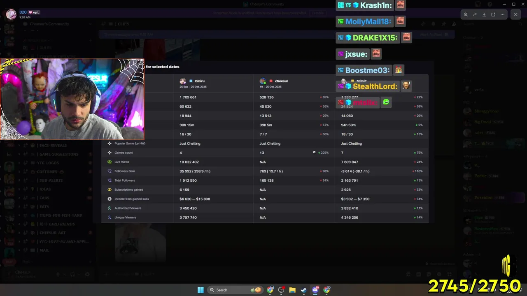
Task: Click cheesur's 528 136 value
Action: tap(266, 97)
